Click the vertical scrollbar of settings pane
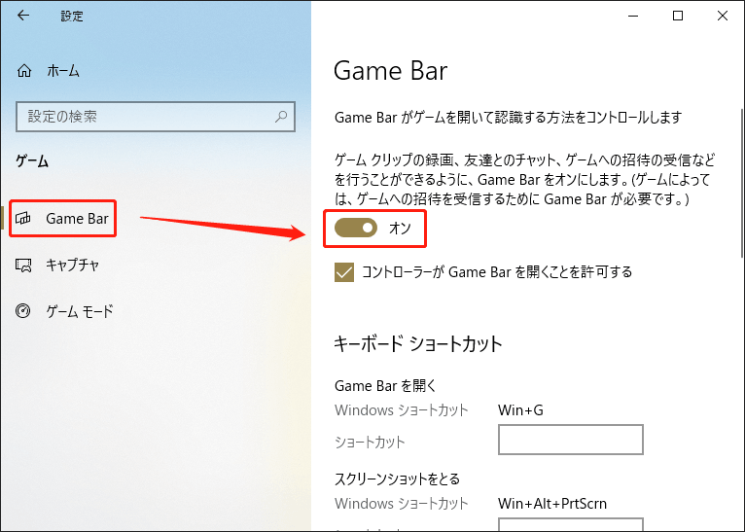 click(742, 183)
